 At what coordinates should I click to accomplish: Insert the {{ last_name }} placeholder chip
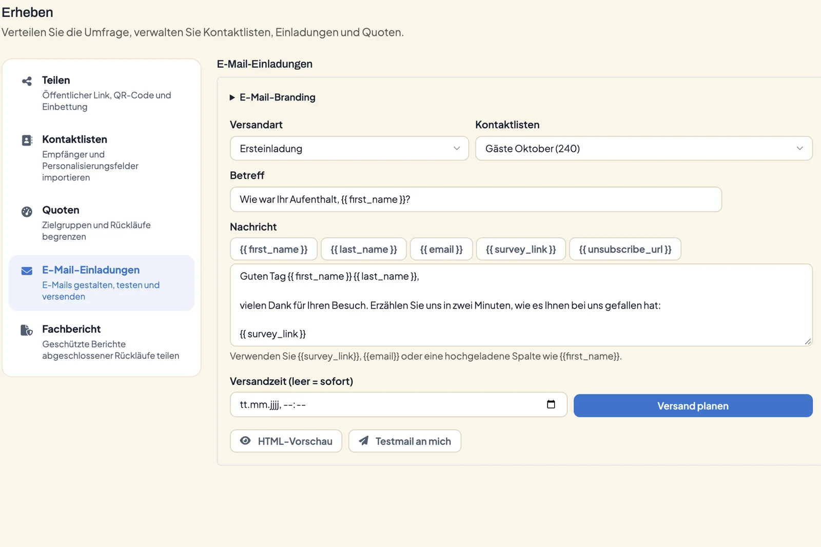364,249
